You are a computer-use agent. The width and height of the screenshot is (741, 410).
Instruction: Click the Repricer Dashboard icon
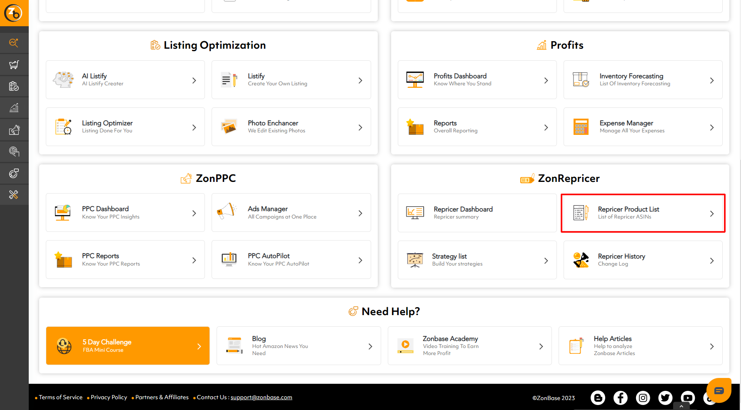point(415,213)
